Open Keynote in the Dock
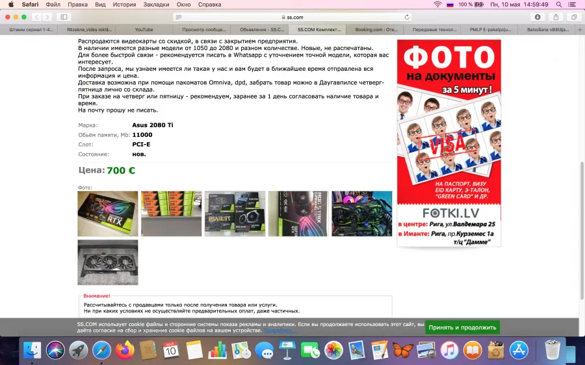 [x=287, y=351]
